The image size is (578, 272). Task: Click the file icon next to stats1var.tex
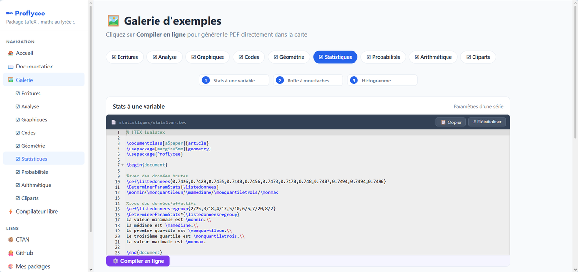tap(114, 122)
